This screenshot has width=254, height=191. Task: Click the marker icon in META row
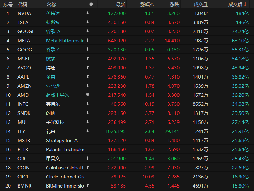(x=87, y=40)
